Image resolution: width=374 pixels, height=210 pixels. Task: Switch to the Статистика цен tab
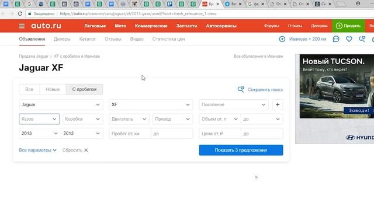(x=169, y=39)
